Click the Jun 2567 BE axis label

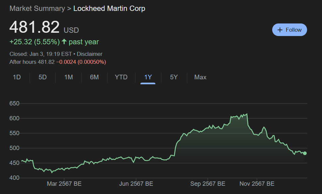click(x=136, y=184)
